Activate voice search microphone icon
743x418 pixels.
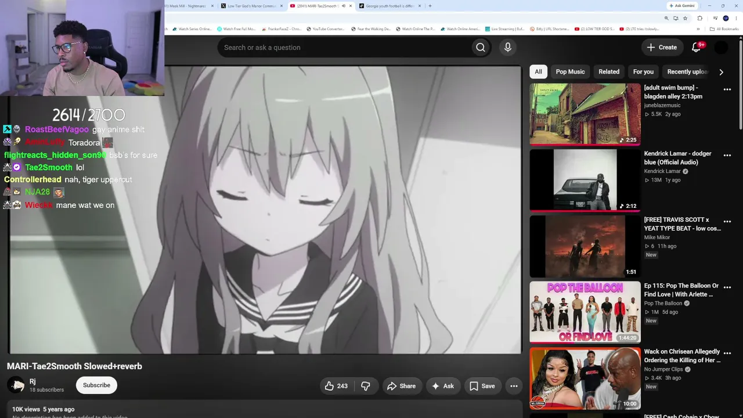pyautogui.click(x=508, y=48)
